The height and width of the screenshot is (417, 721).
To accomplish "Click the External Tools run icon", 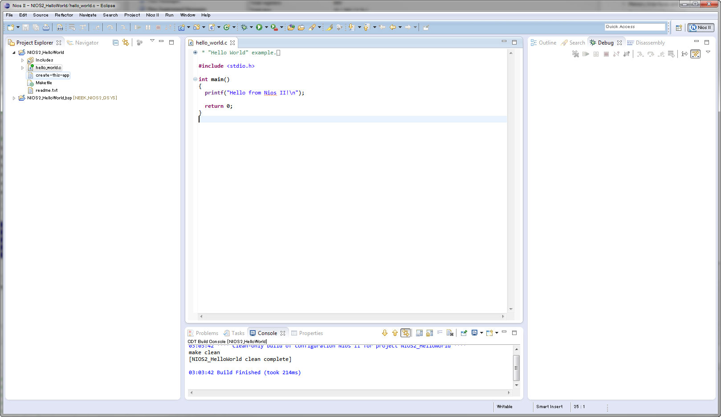I will pos(274,28).
